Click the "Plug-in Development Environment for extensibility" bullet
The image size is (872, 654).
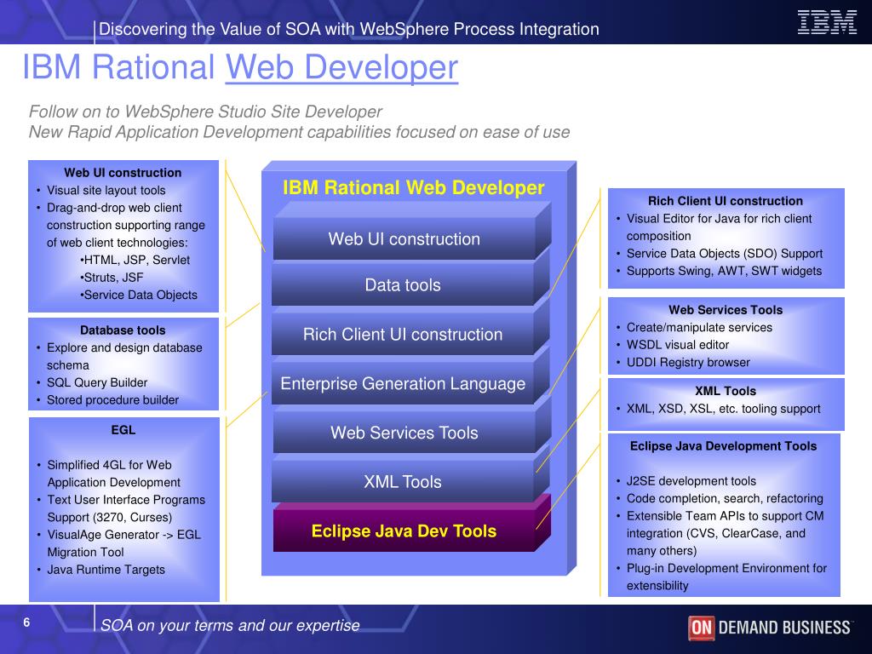[727, 577]
